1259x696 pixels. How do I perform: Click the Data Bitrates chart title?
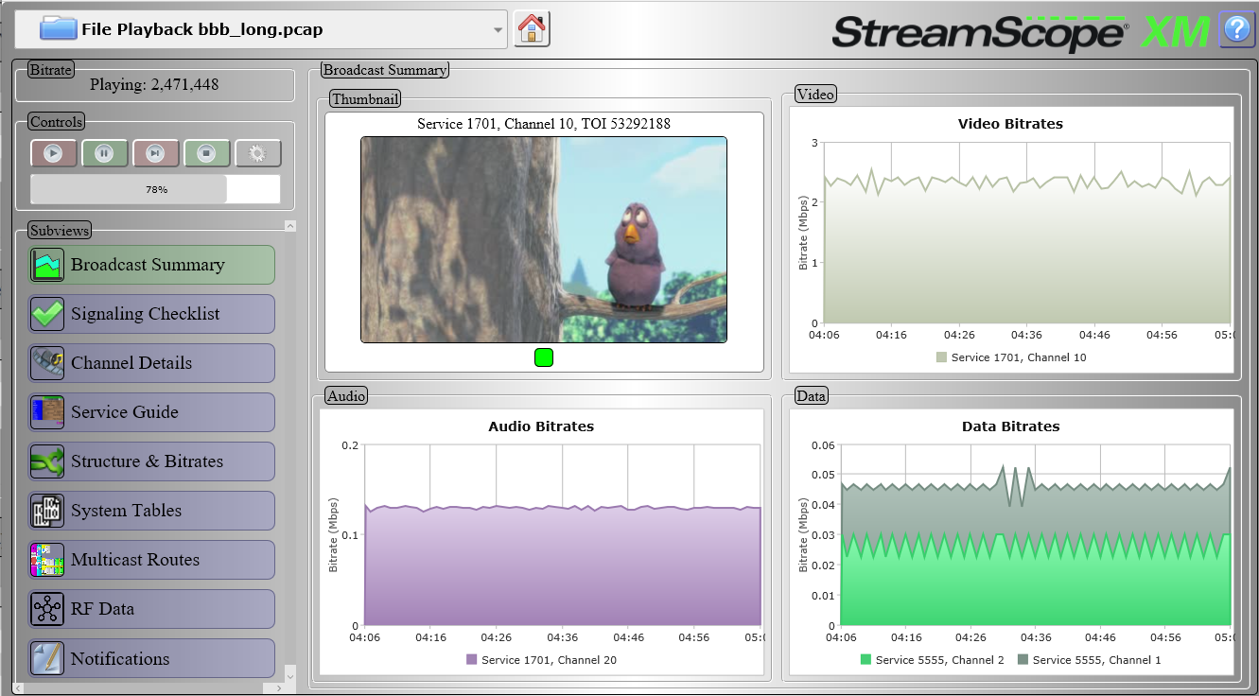(x=1010, y=426)
